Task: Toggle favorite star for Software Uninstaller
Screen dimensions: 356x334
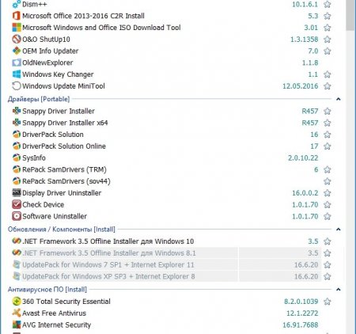Action: (x=328, y=216)
